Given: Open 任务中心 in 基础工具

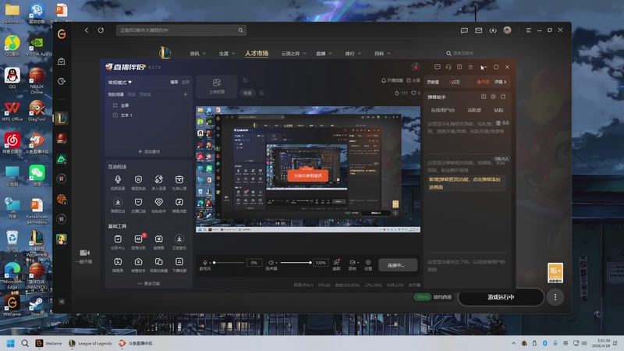Looking at the screenshot, I should click(x=118, y=242).
